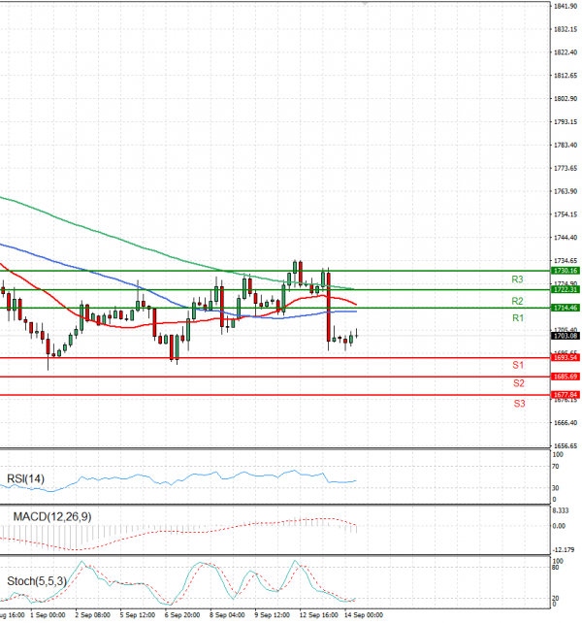Click the MACD(12,26,9) indicator label
The width and height of the screenshot is (582, 623).
click(x=52, y=516)
